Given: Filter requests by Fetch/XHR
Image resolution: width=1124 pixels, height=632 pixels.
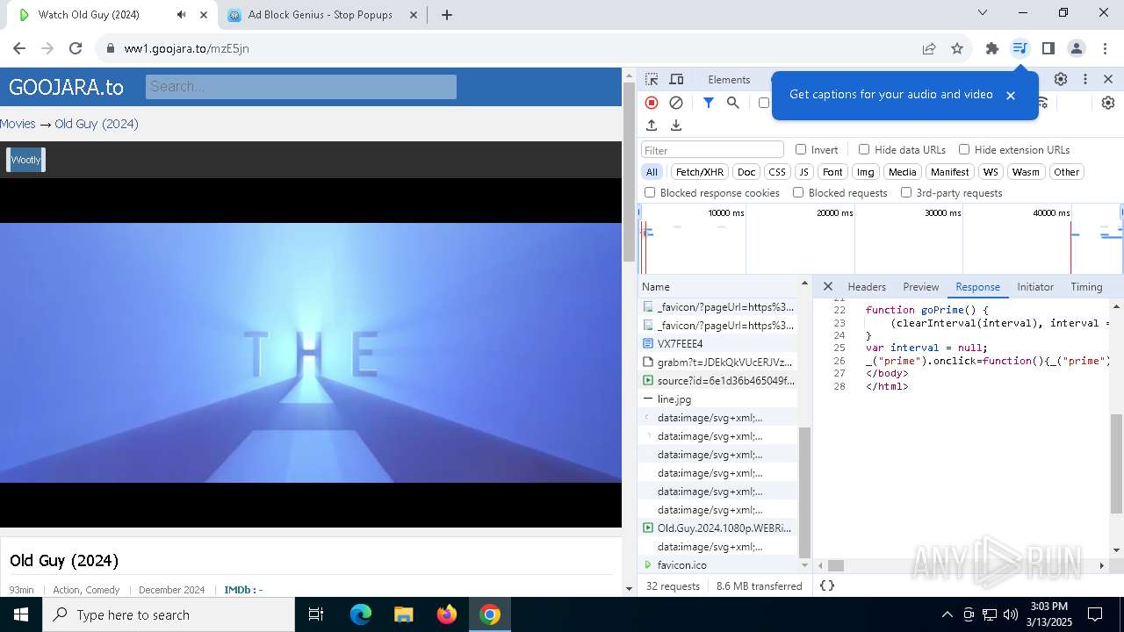Looking at the screenshot, I should 700,172.
